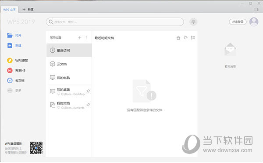Image resolution: width=263 pixels, height=163 pixels.
Task: Refresh the recent documents list
Action: [x=186, y=38]
